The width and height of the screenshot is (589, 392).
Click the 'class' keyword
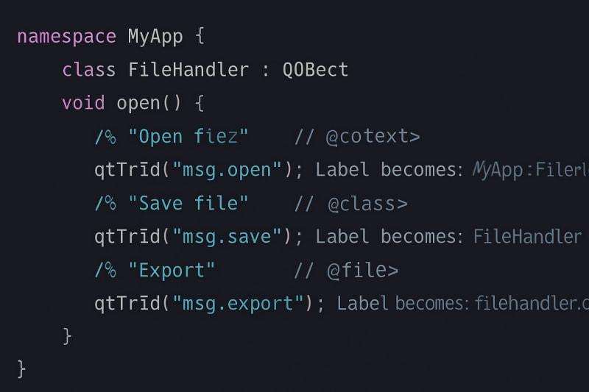click(x=88, y=70)
